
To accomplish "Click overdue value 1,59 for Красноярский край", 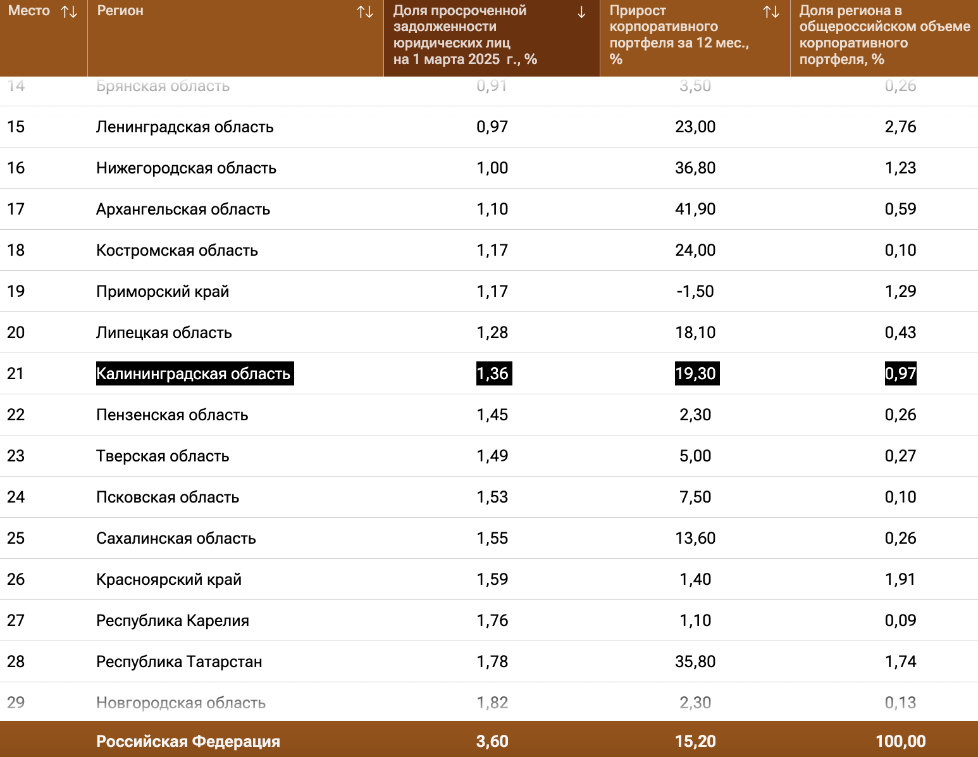I will click(492, 579).
